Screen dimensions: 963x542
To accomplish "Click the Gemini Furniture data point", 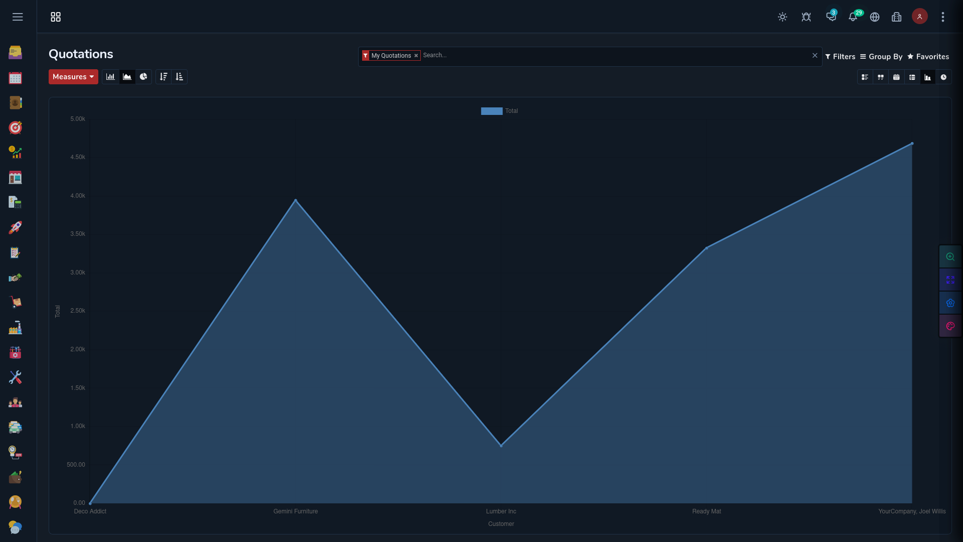I will click(x=295, y=200).
